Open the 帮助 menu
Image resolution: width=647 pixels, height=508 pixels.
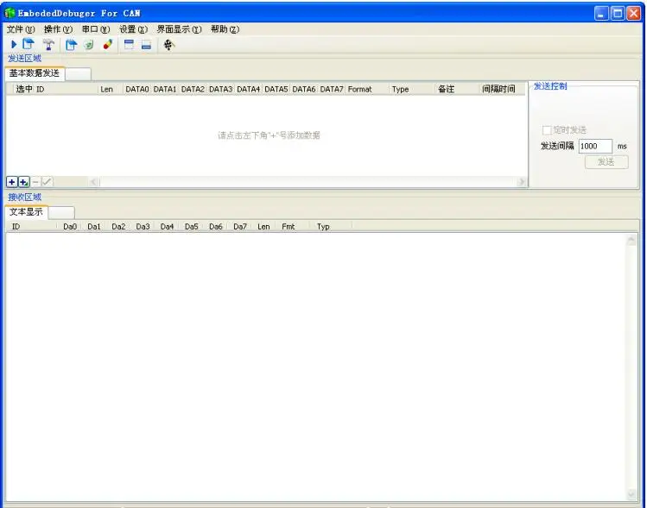click(x=225, y=29)
